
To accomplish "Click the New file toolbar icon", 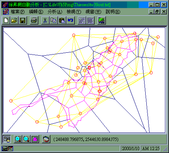I will pyautogui.click(x=6, y=20).
